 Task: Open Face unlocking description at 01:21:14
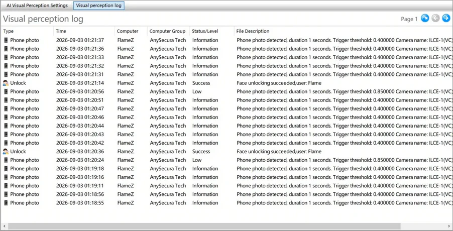click(279, 83)
